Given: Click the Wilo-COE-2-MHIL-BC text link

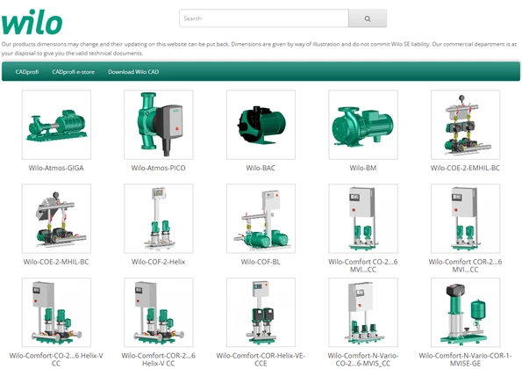Looking at the screenshot, I should 56,262.
